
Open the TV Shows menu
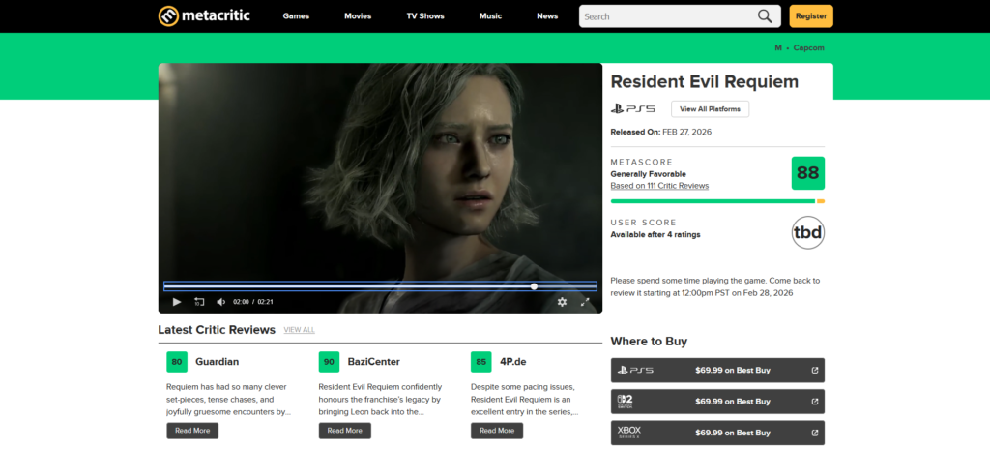pos(425,16)
